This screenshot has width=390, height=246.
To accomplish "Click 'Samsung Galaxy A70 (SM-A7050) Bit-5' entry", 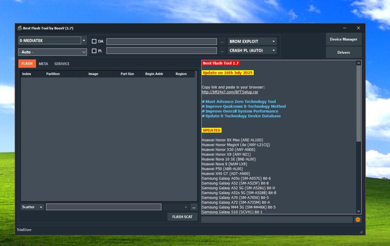I will point(235,198).
